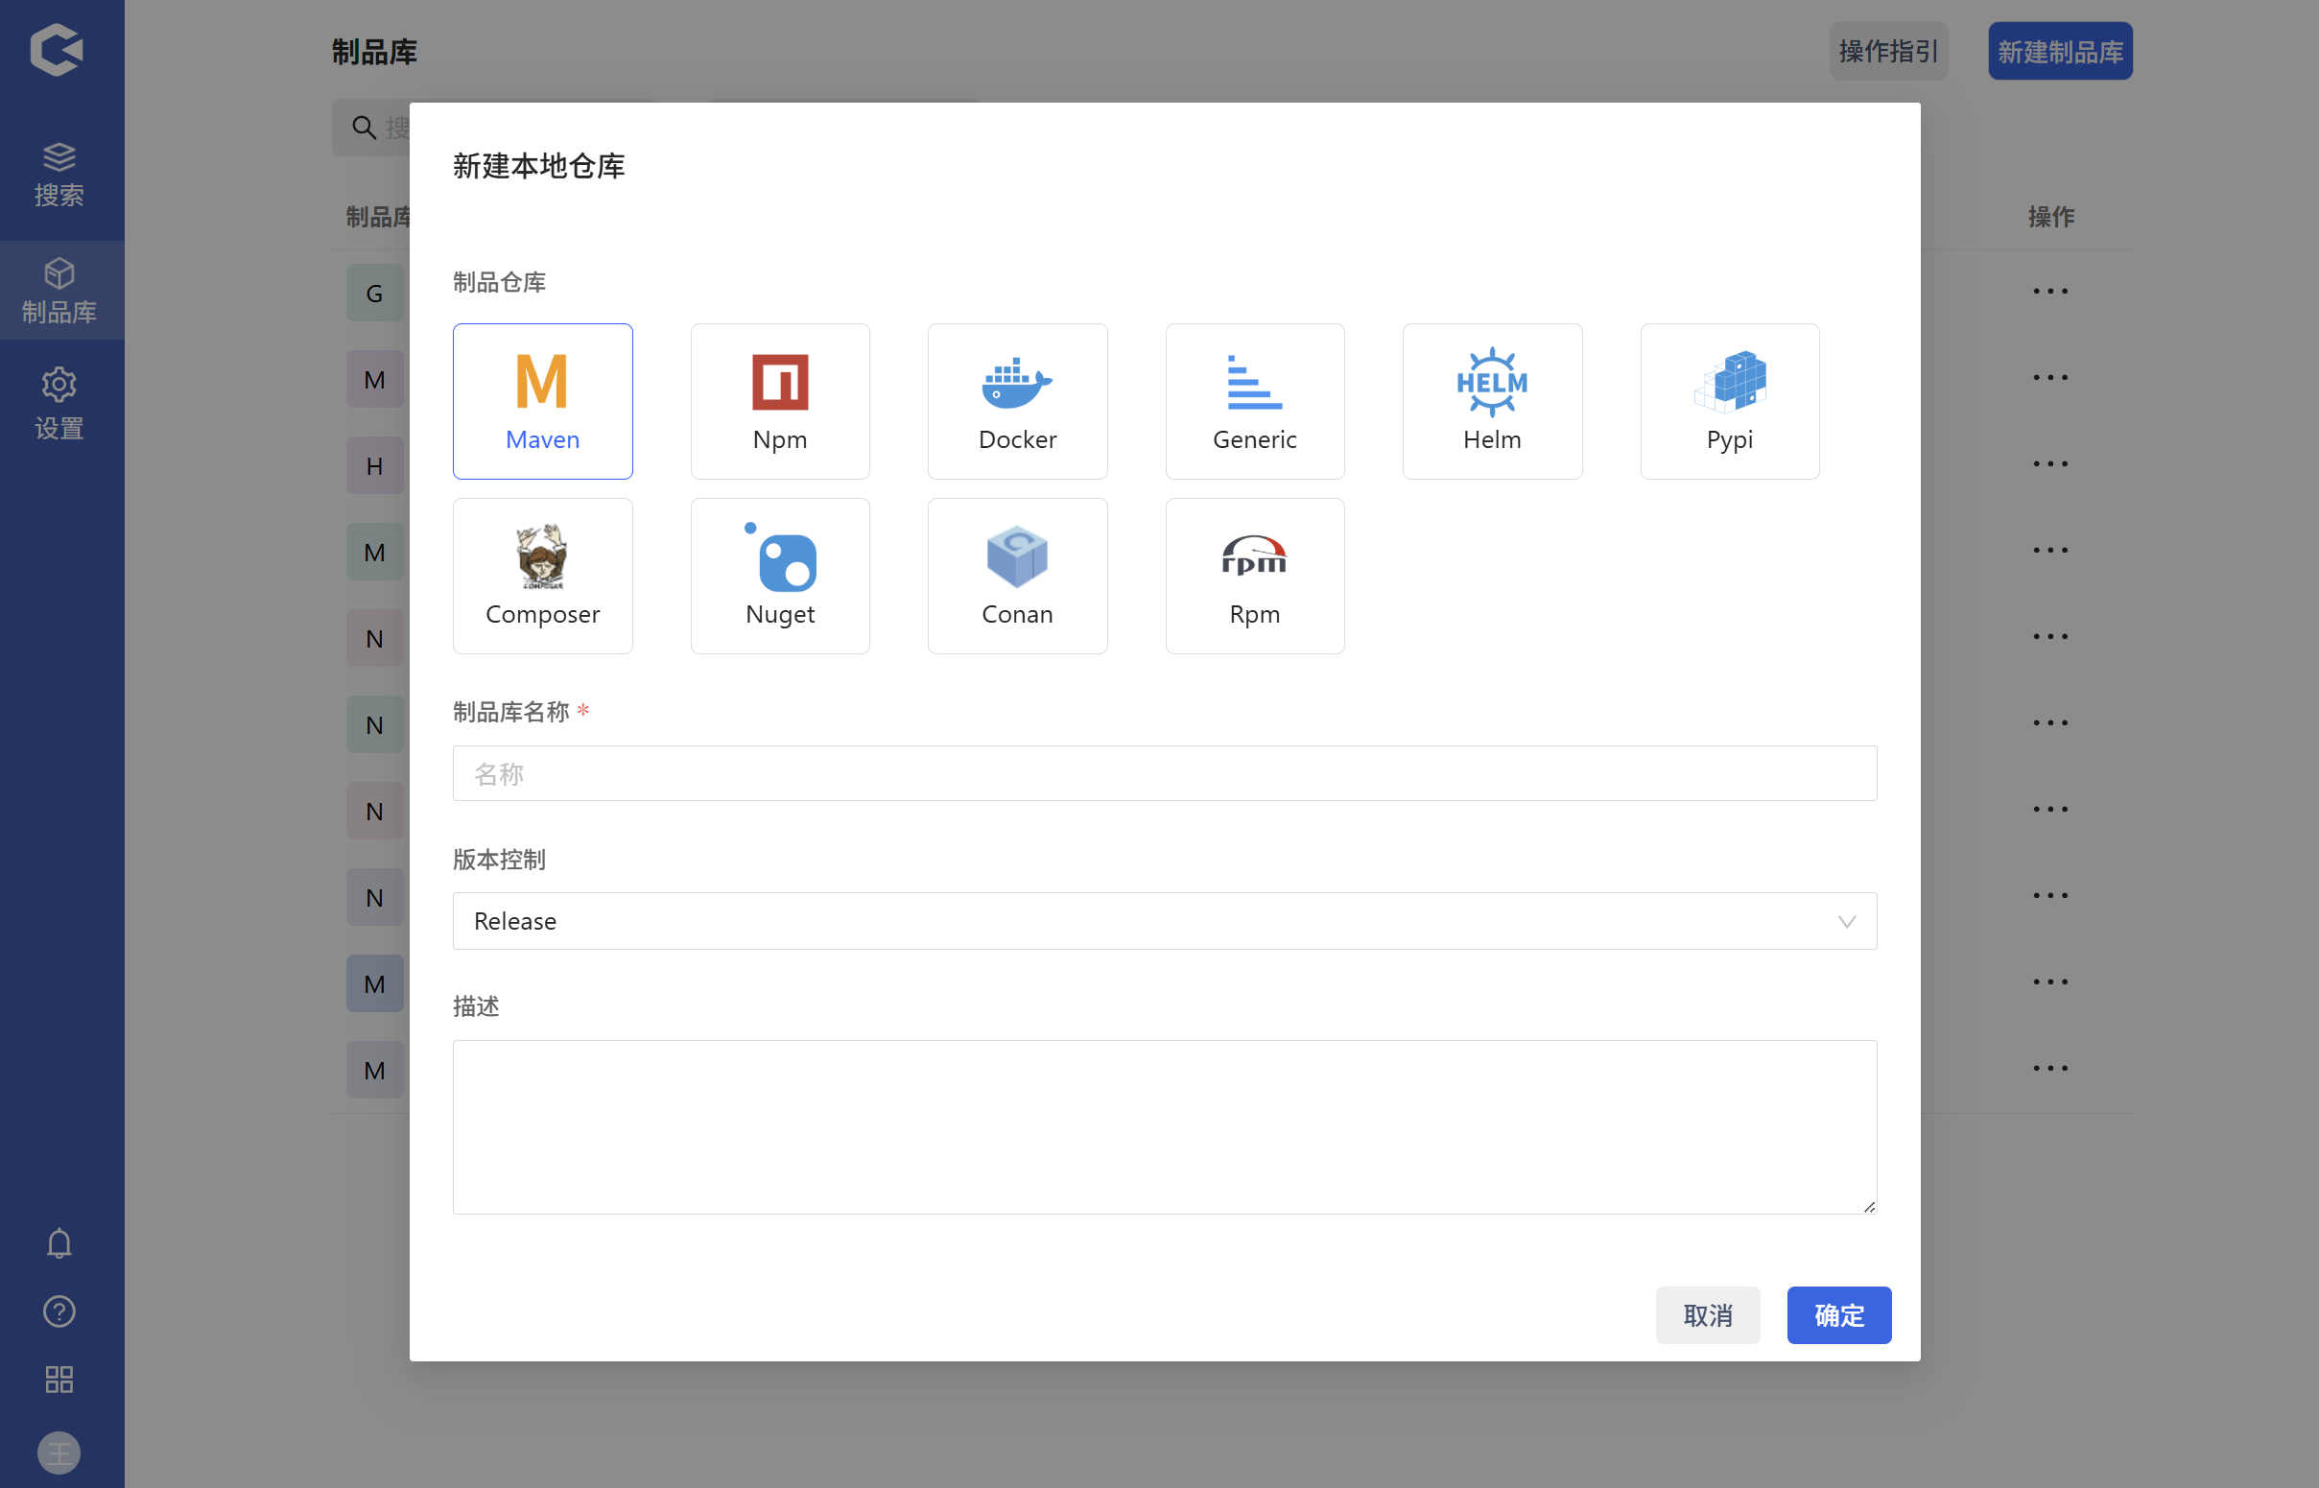Choose the Generic repository type
The width and height of the screenshot is (2319, 1488).
pos(1254,401)
